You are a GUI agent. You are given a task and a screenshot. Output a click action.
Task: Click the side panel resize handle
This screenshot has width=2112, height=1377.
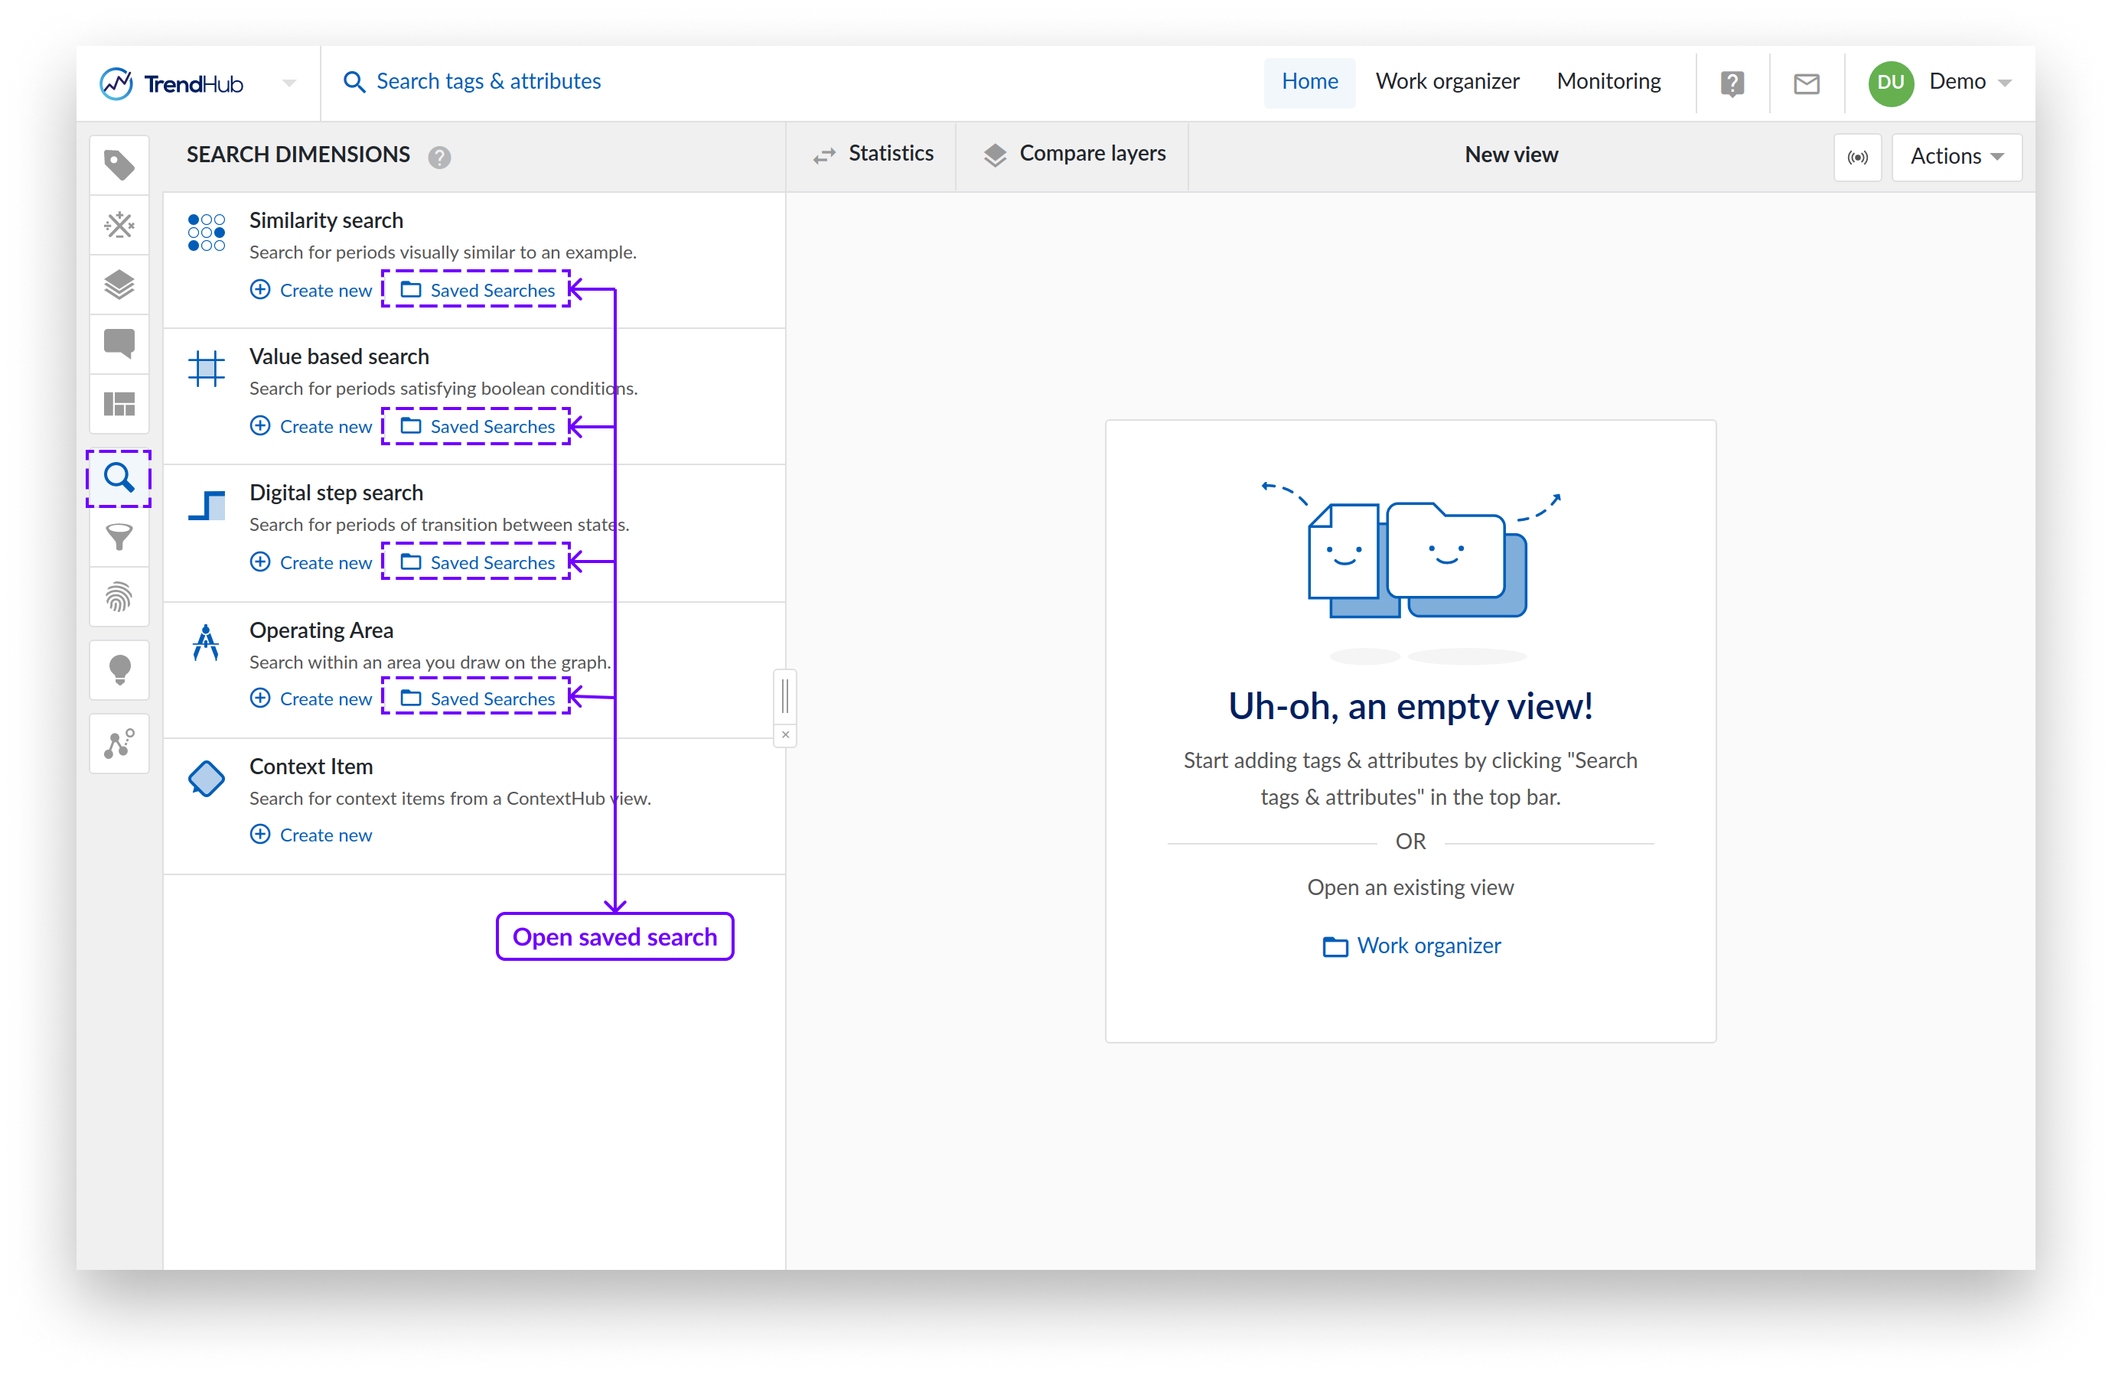(784, 695)
